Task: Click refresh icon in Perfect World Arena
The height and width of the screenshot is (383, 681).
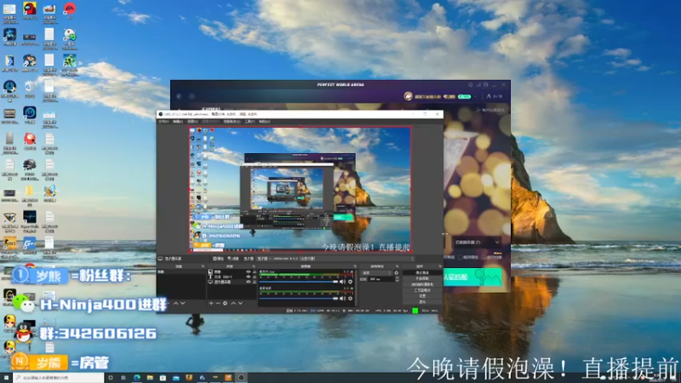Action: pos(192,96)
